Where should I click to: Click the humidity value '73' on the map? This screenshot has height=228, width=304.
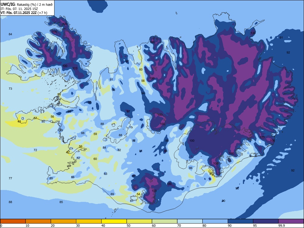[x=10, y=88]
